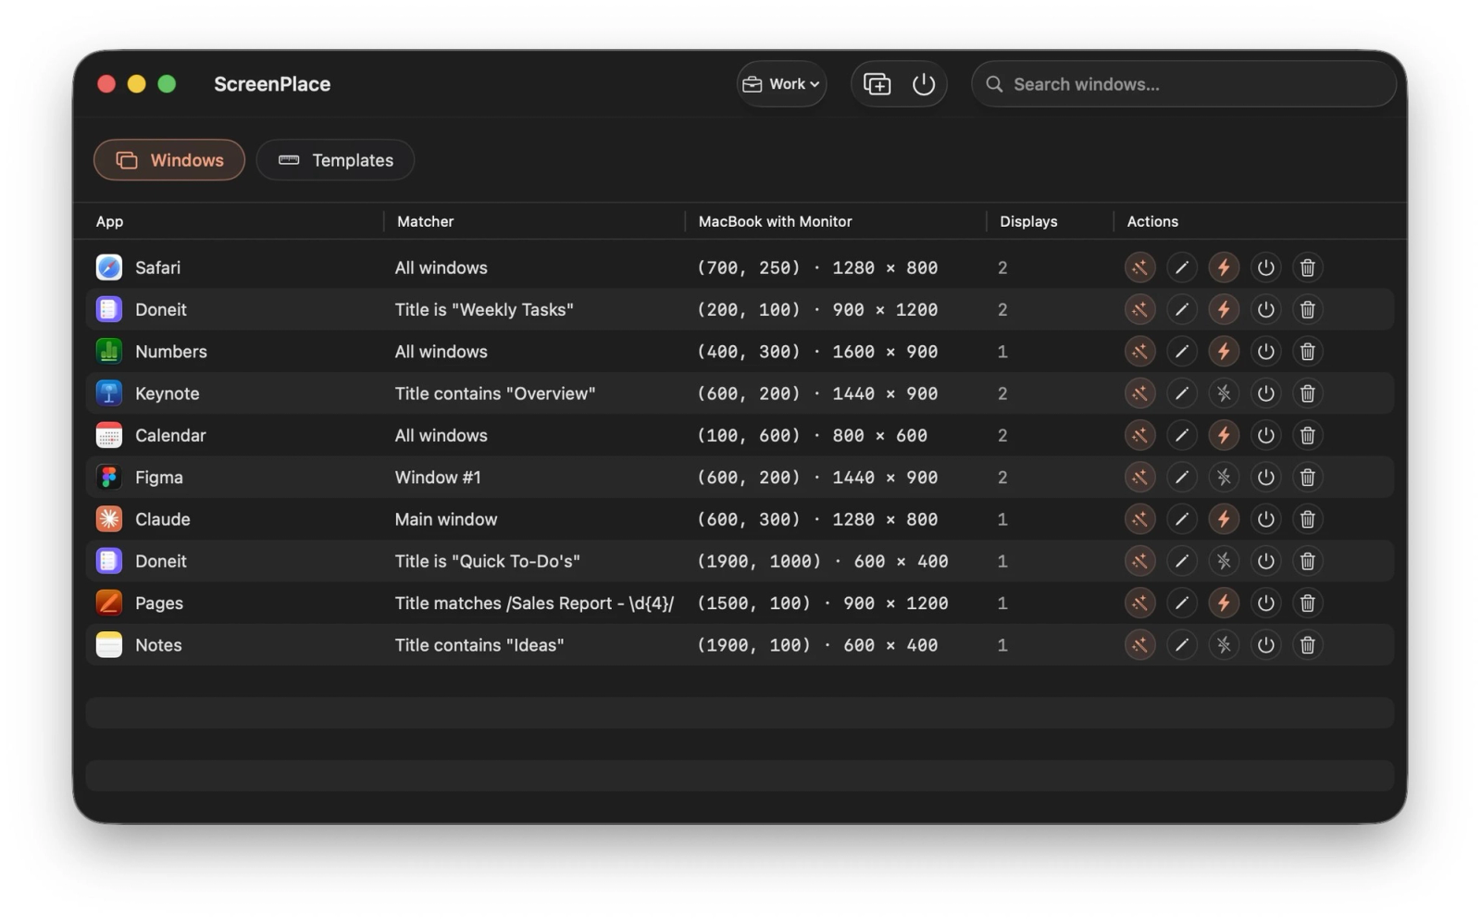
Task: Select the Safari app name
Action: [x=158, y=268]
